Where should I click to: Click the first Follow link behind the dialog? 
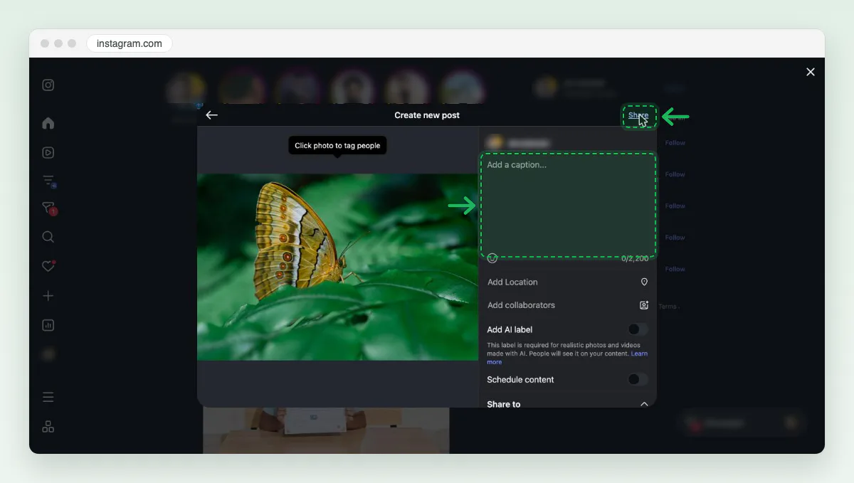(x=675, y=143)
